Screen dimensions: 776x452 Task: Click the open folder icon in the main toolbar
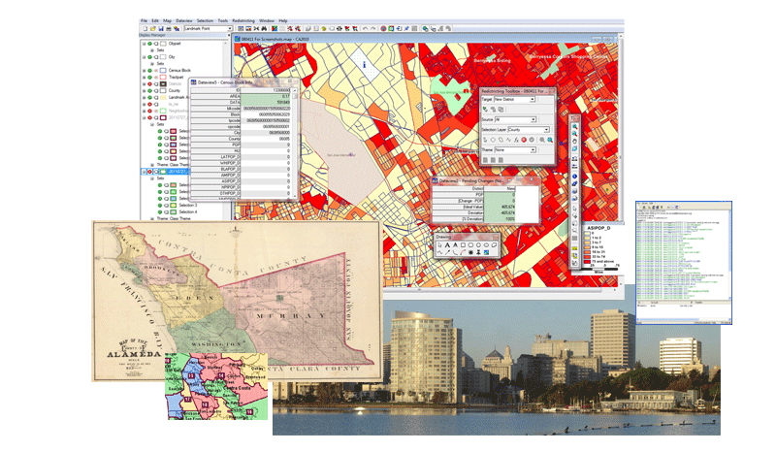coord(150,30)
